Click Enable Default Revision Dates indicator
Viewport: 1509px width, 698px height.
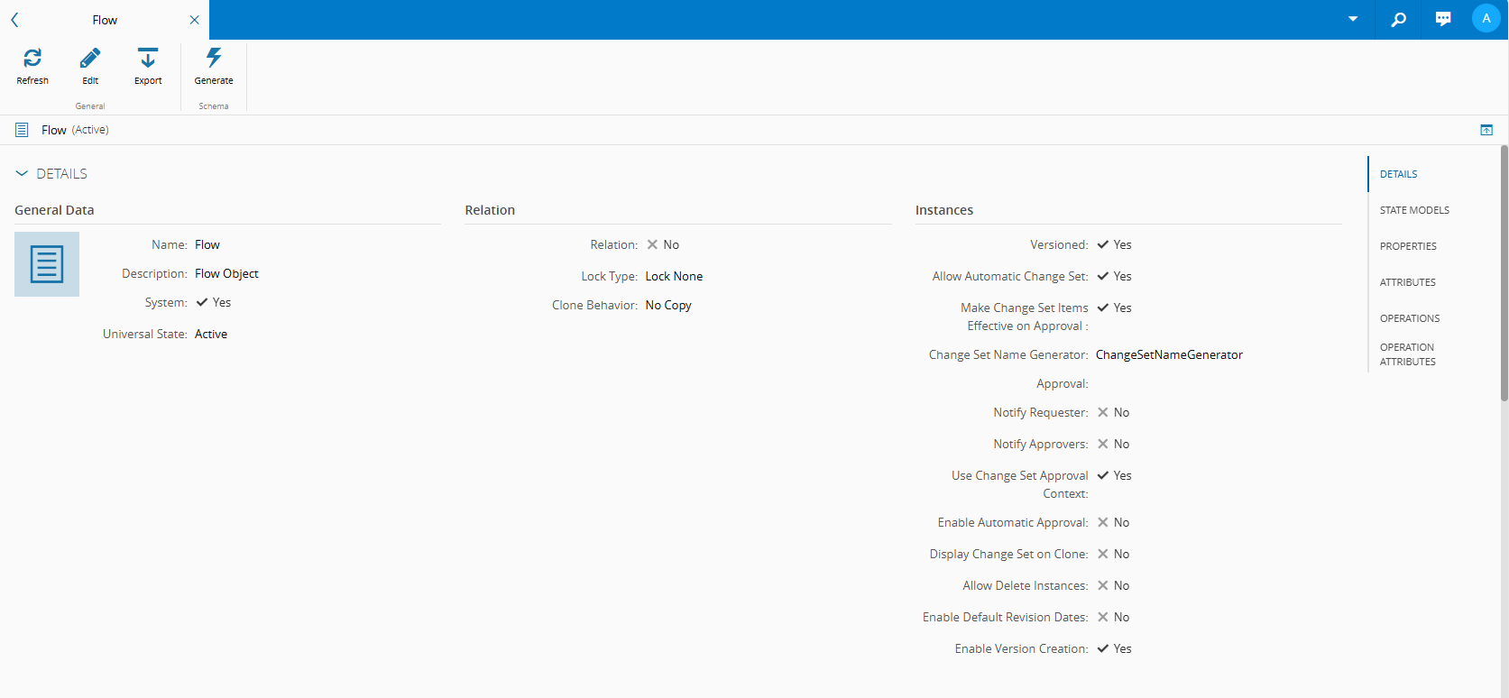[1102, 617]
